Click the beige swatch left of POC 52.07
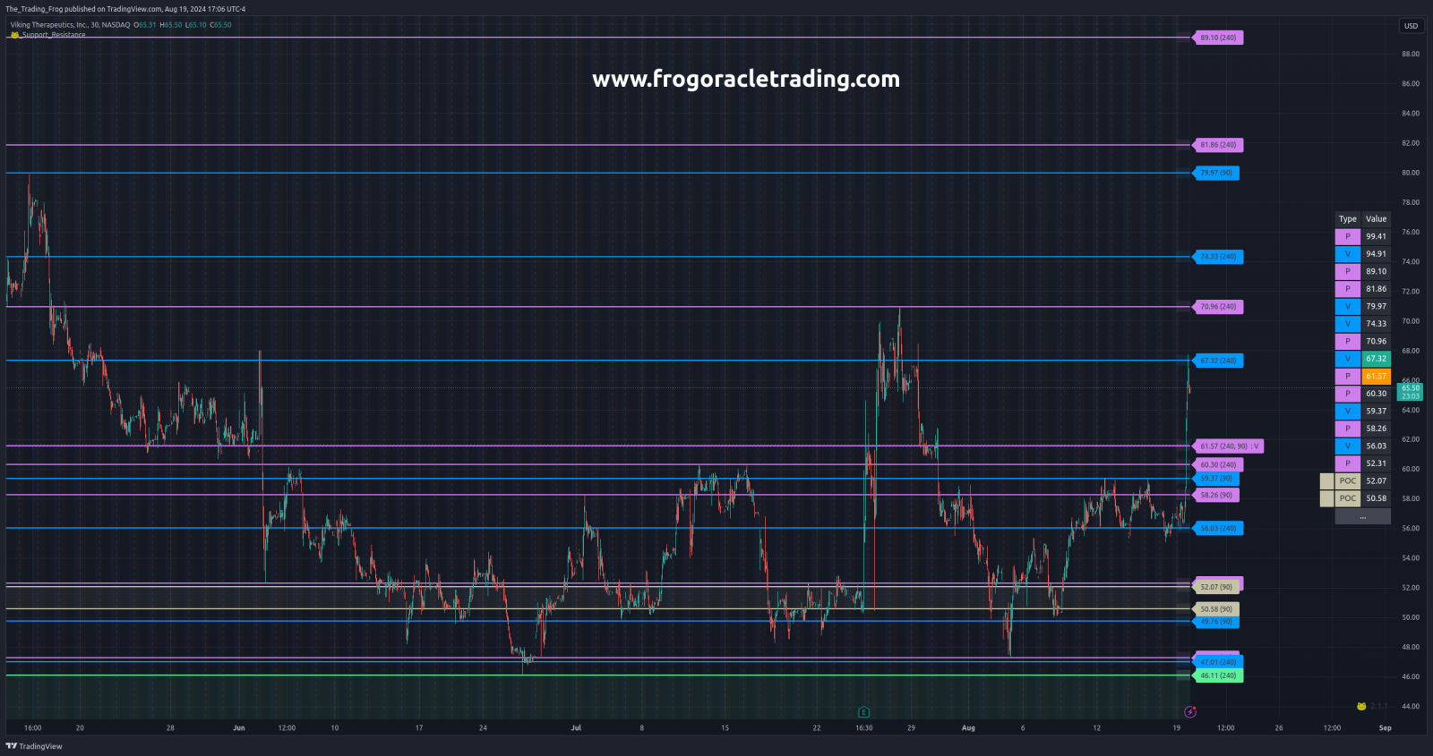The height and width of the screenshot is (756, 1433). [1326, 481]
